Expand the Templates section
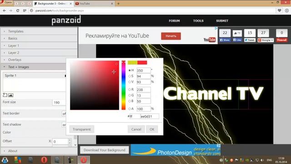Viewport: 291px width, 164px height. (x=39, y=31)
